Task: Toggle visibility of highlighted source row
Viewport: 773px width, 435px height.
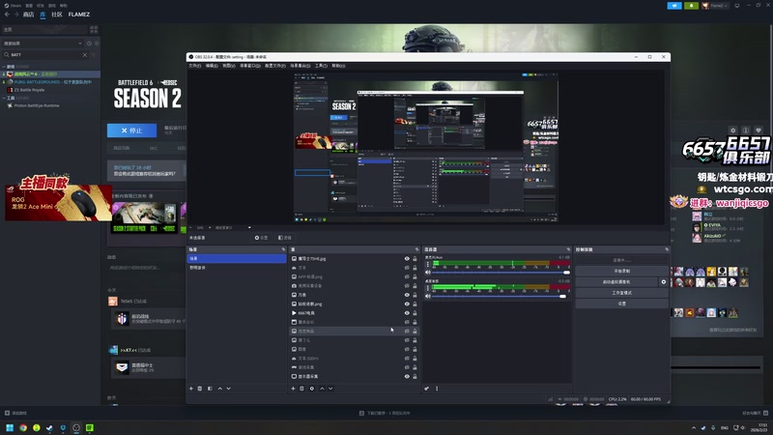Action: (x=407, y=331)
